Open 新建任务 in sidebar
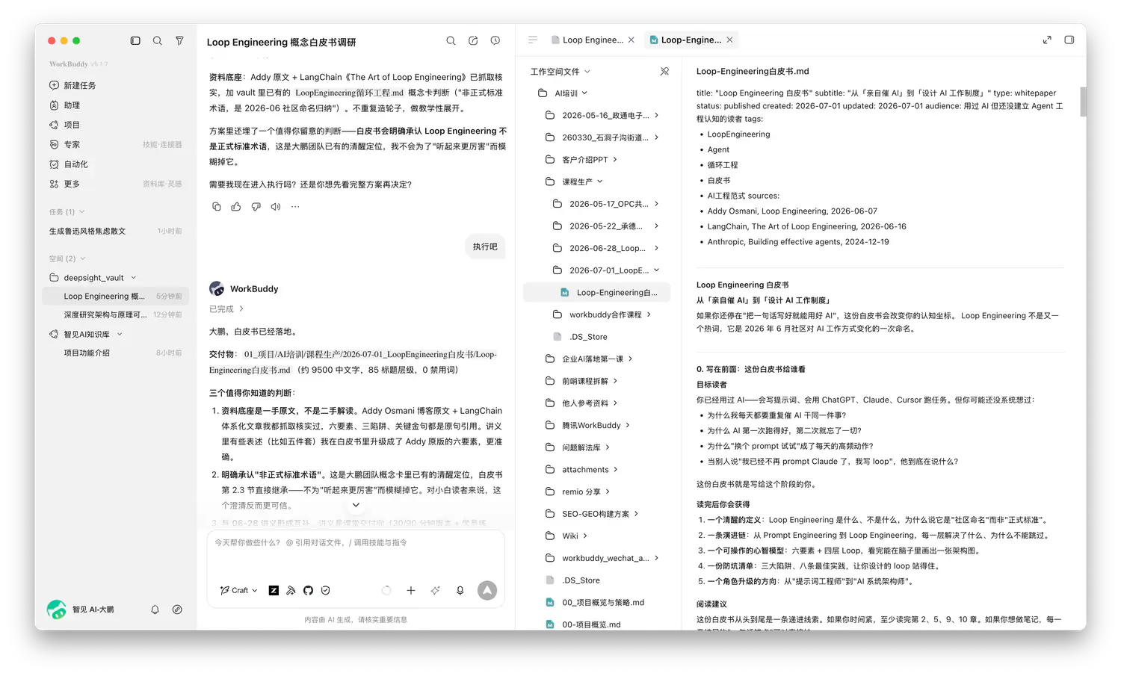Viewport: 1121px width, 676px height. pyautogui.click(x=116, y=86)
